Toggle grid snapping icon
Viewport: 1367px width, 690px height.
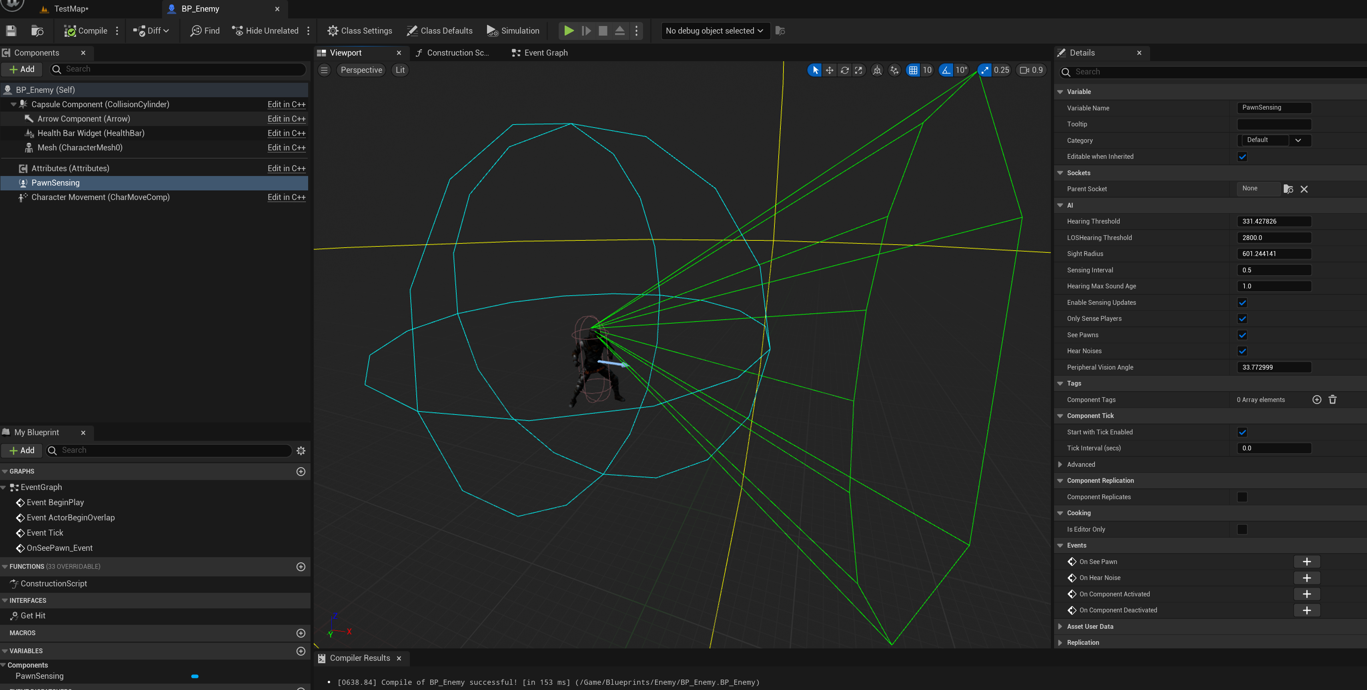pyautogui.click(x=913, y=70)
